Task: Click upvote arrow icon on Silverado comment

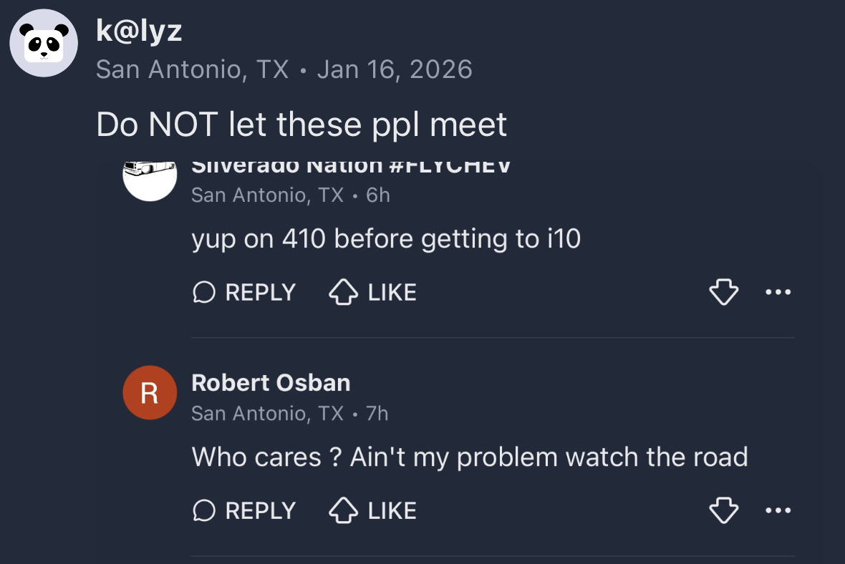Action: click(x=343, y=292)
